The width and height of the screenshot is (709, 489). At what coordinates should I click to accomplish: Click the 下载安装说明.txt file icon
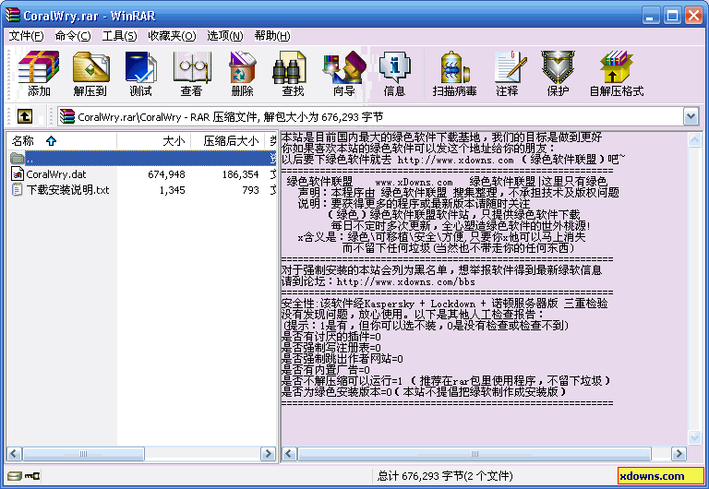pos(18,189)
